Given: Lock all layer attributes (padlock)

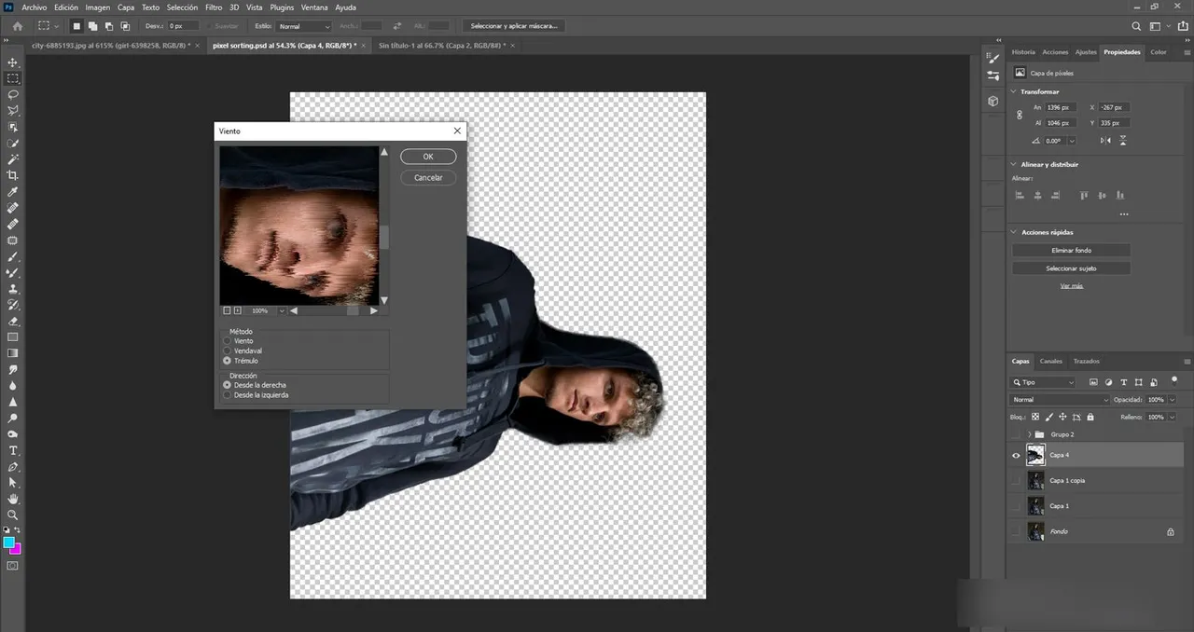Looking at the screenshot, I should click(1090, 417).
